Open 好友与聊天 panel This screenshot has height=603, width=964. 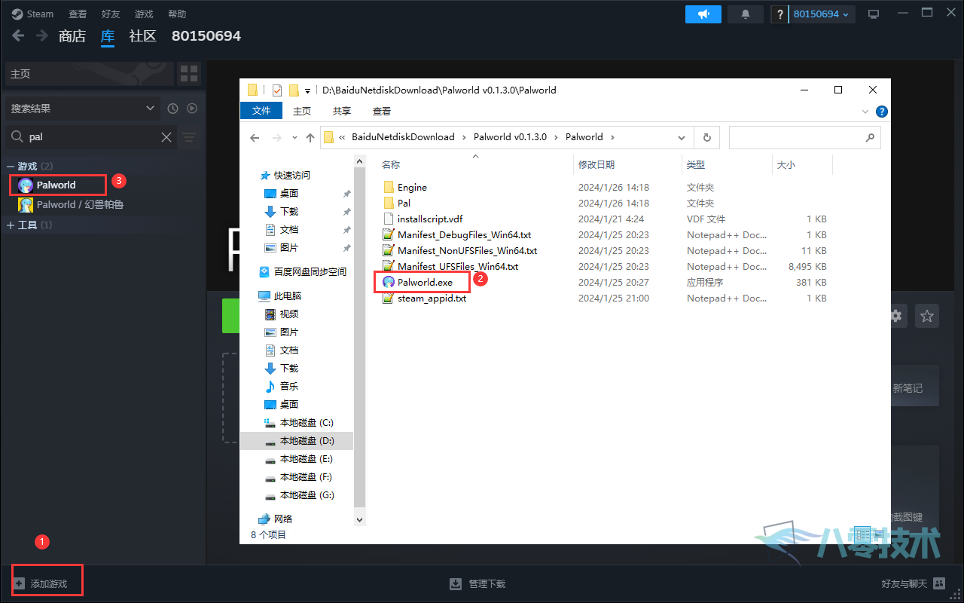[913, 583]
